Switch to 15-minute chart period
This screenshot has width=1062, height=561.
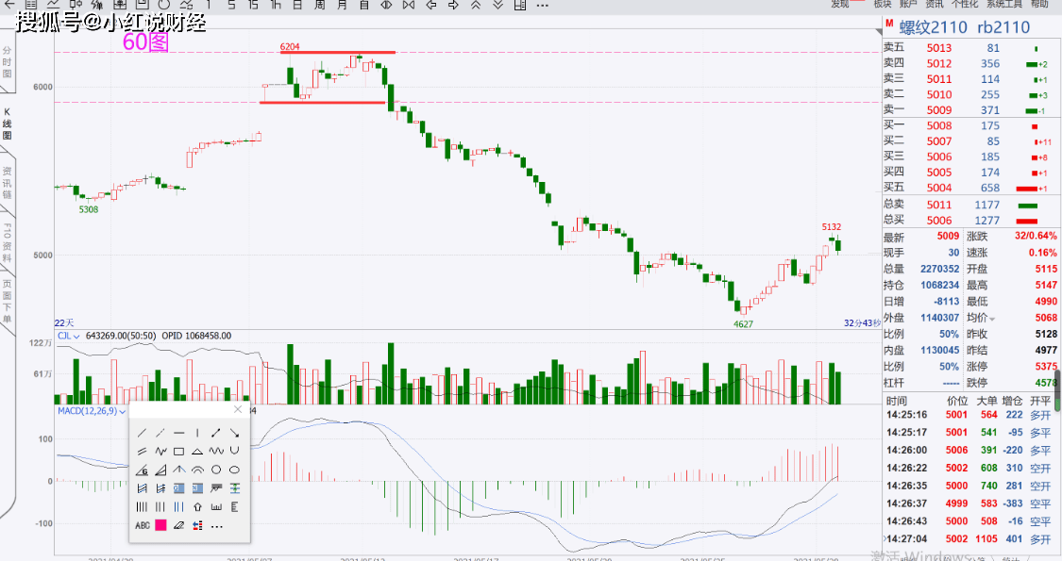[253, 5]
